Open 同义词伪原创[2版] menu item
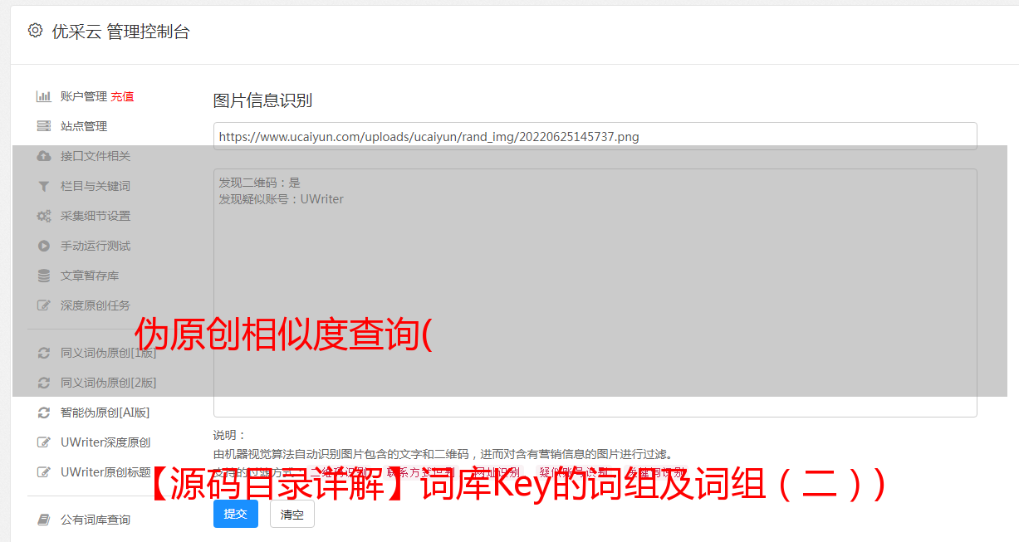Screen dimensions: 1019x542 click(108, 383)
